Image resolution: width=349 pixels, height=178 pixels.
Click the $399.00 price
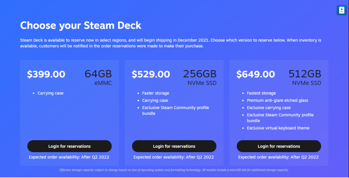point(46,74)
